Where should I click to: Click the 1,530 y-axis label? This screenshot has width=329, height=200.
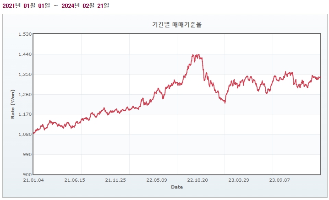(24, 34)
